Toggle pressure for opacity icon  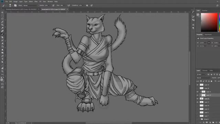(53, 6)
